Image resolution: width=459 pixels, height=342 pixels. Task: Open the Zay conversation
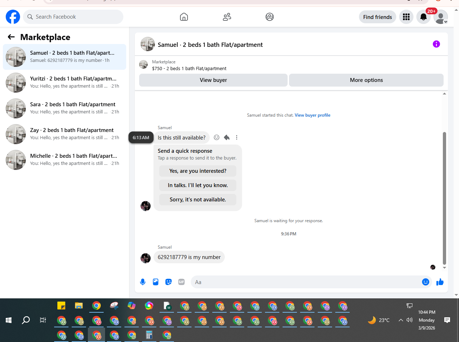[x=65, y=134]
